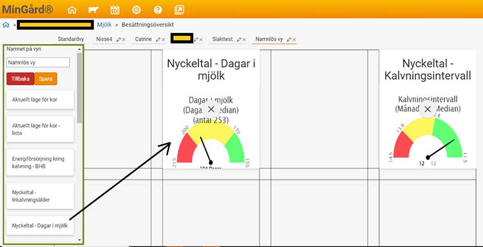Image resolution: width=483 pixels, height=247 pixels.
Task: Edit the Slakttest view name
Action: tap(239, 39)
